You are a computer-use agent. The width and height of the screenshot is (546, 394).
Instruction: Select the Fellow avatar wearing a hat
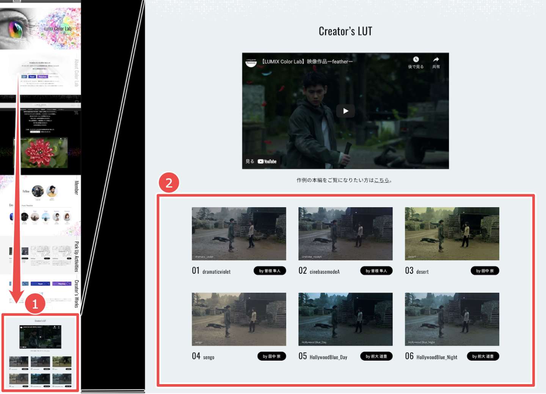click(x=52, y=191)
